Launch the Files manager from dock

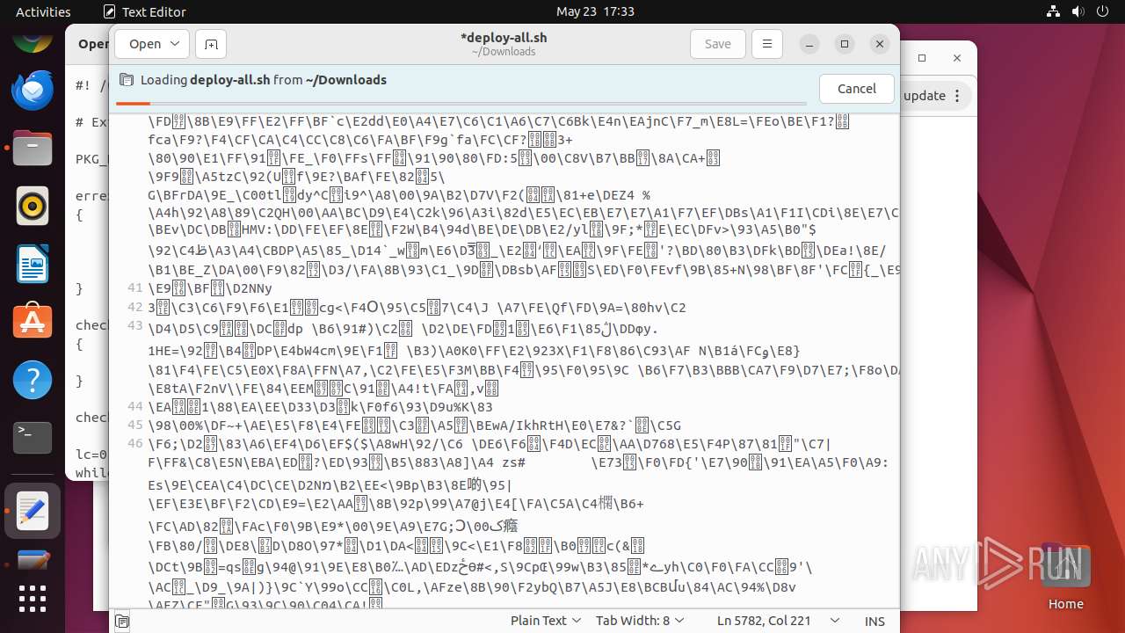pyautogui.click(x=33, y=149)
